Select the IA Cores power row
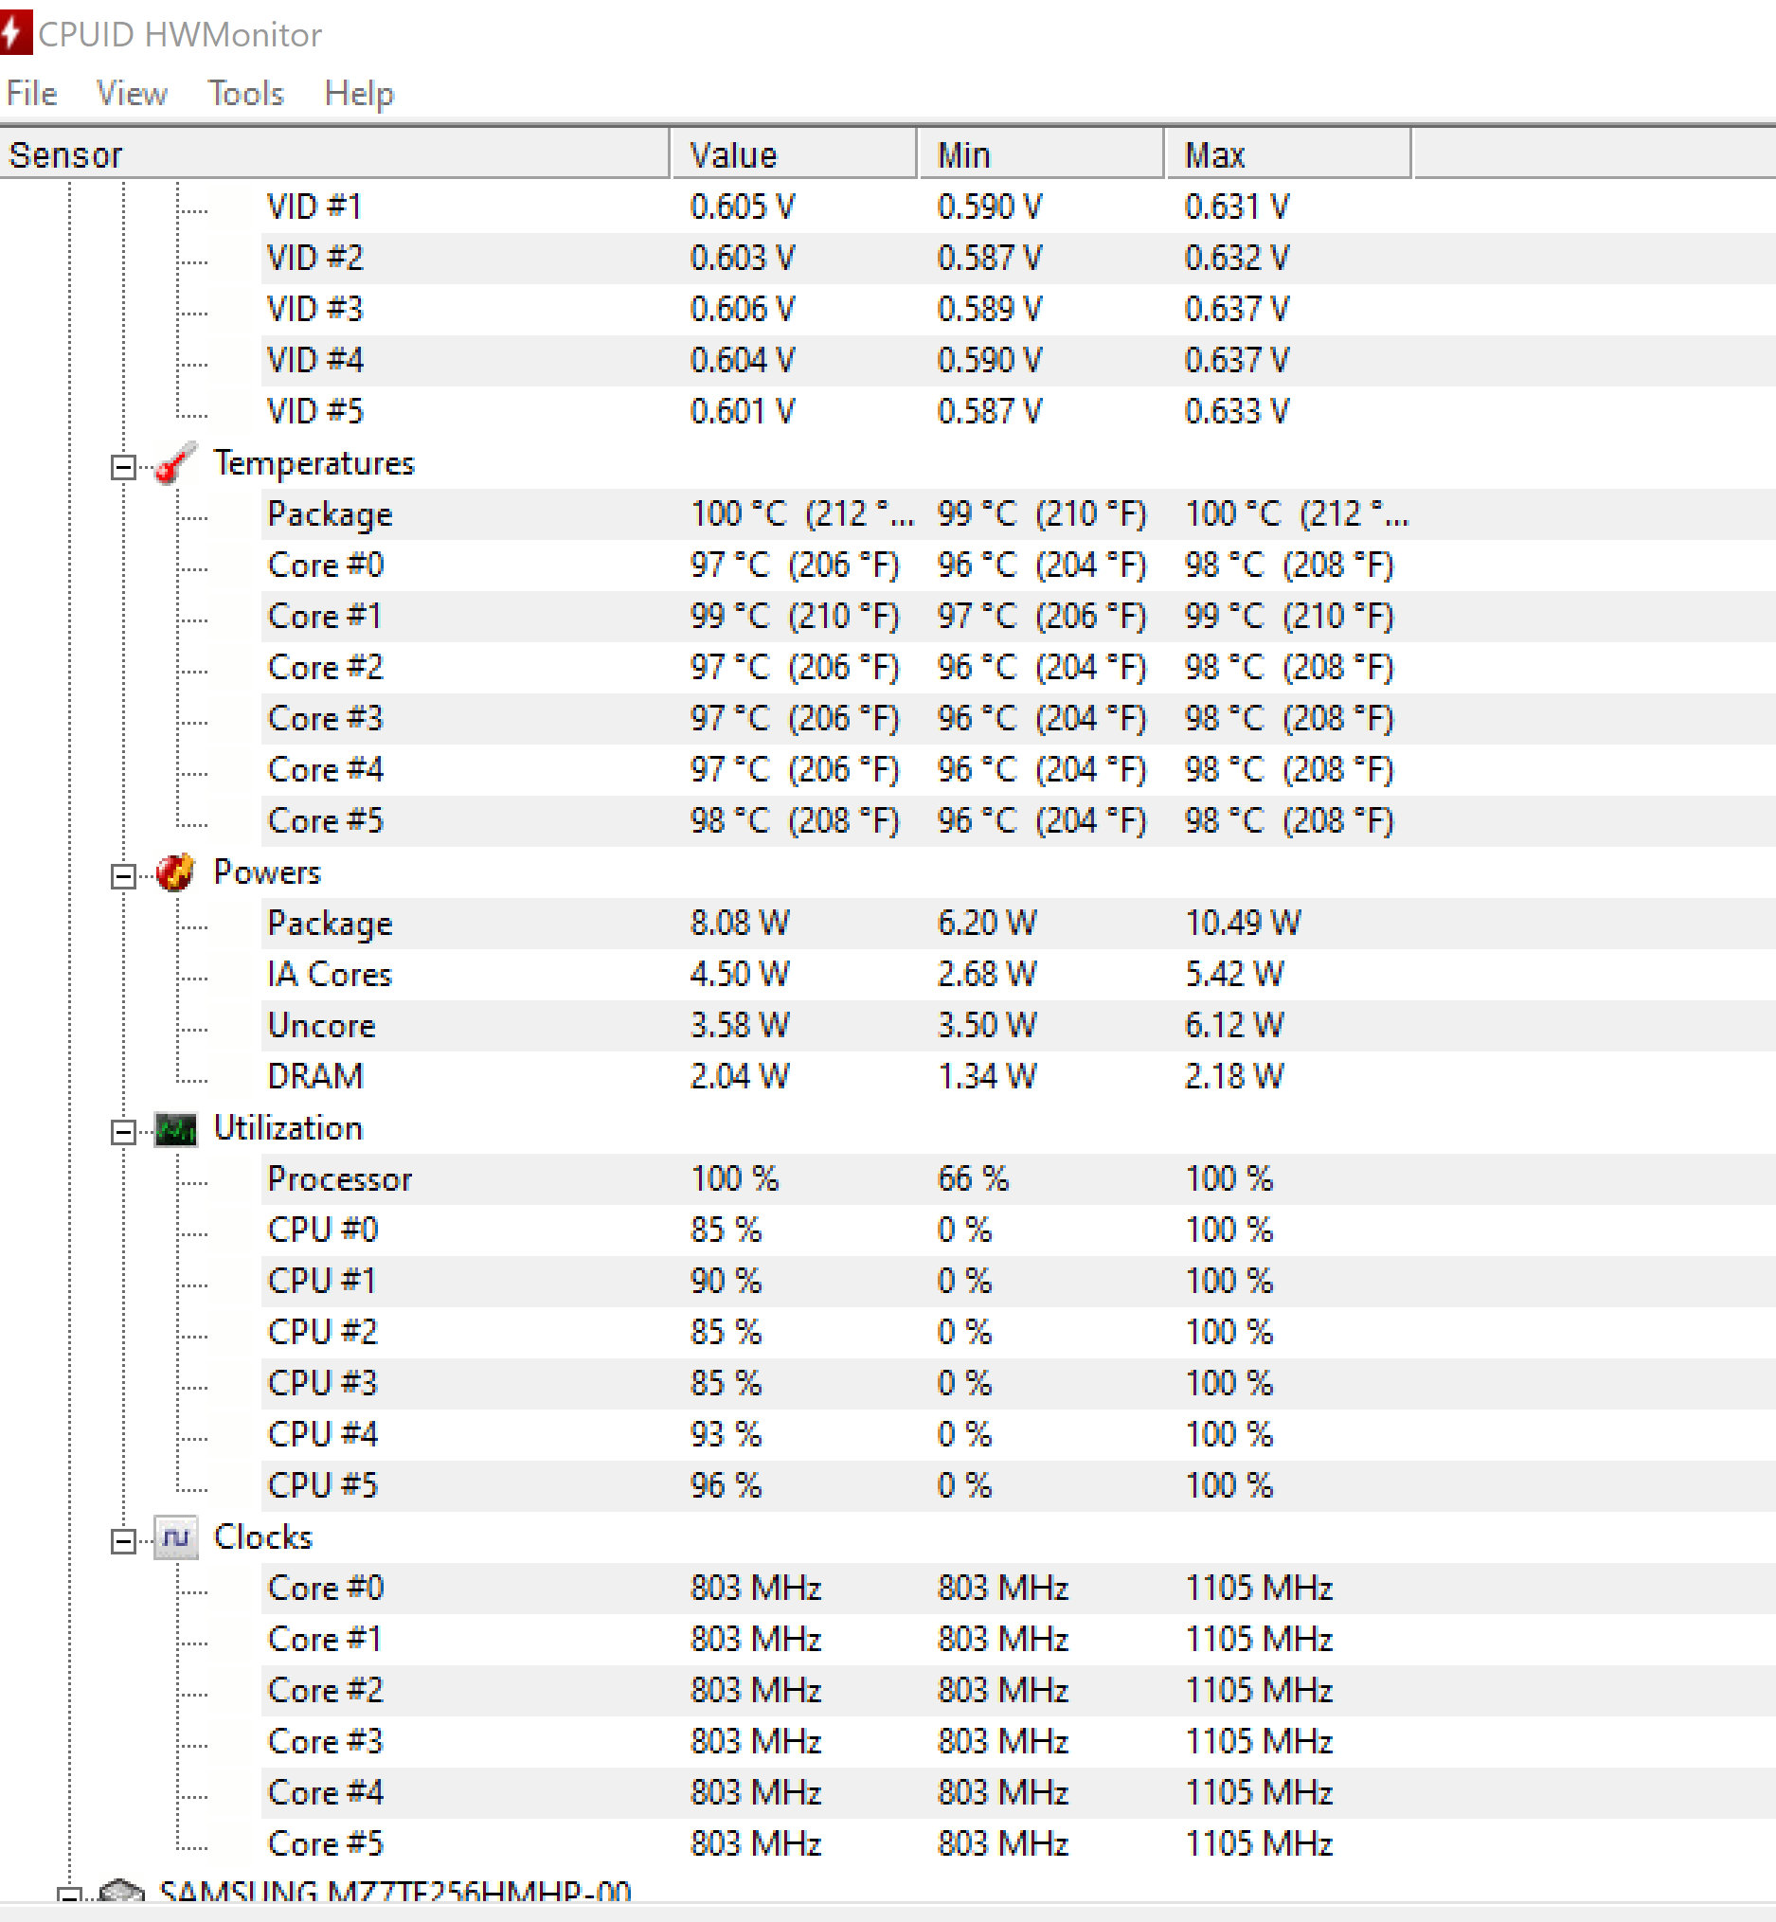The width and height of the screenshot is (1776, 1922). coord(1017,975)
